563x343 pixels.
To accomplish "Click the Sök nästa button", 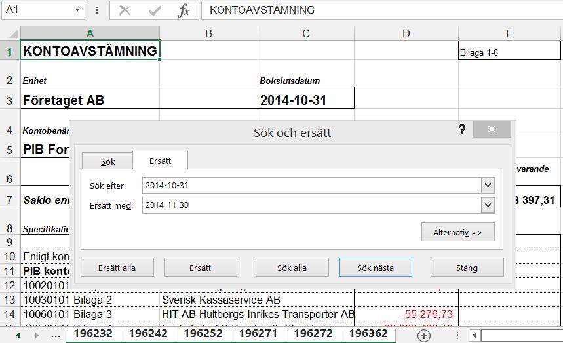I will [x=375, y=268].
